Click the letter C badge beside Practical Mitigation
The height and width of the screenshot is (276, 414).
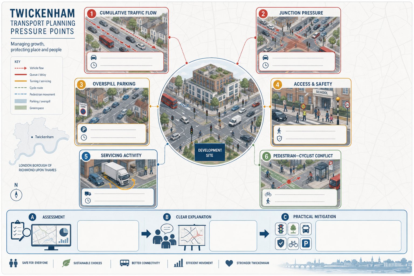(285, 217)
